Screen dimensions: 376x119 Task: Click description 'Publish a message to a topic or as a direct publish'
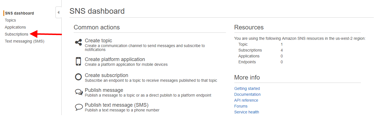[x=148, y=95]
